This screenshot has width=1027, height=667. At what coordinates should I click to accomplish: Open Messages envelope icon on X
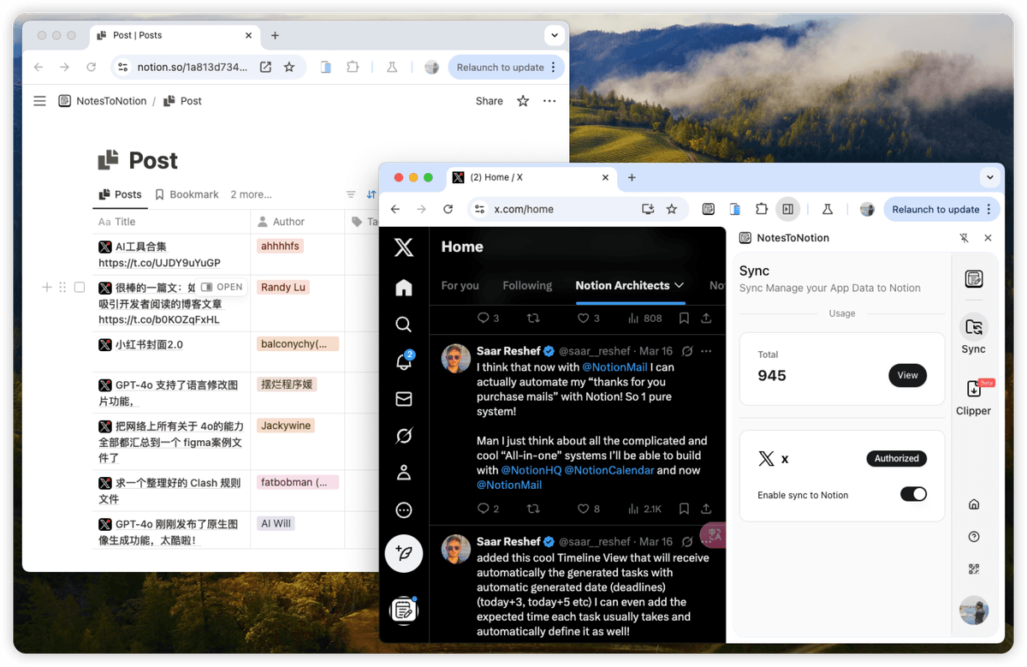coord(404,399)
